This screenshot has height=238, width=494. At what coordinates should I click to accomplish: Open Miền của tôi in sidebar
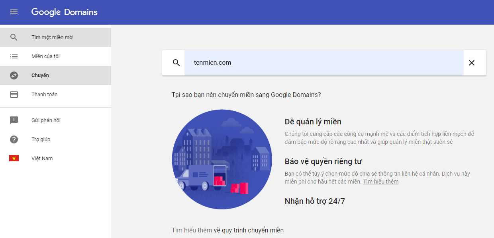tap(55, 56)
